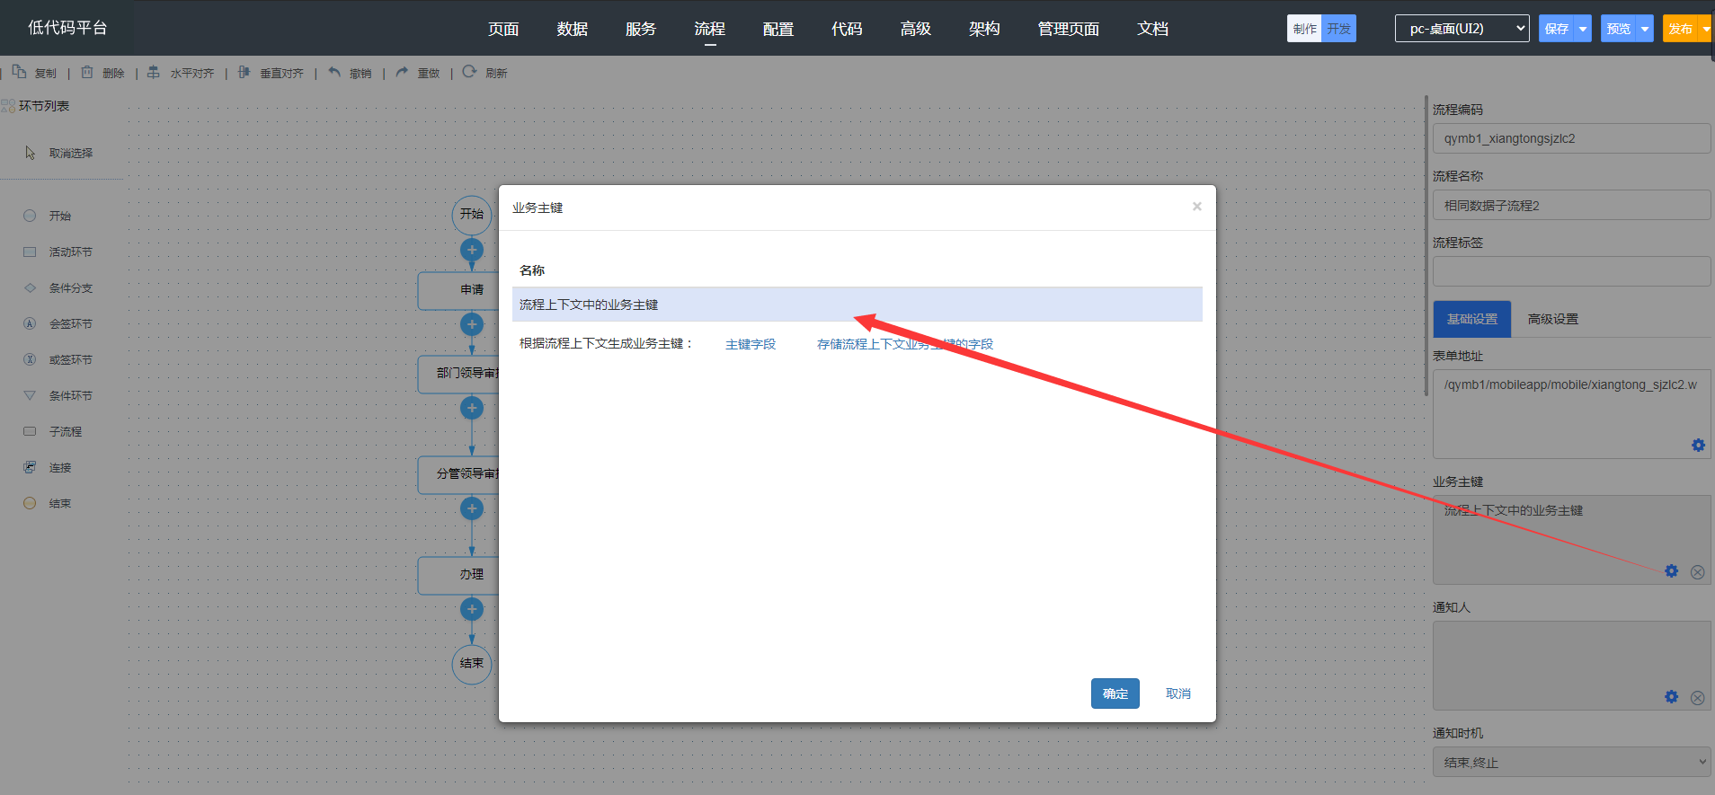Select the 流程上下文中的业务主键 row in dialog
The height and width of the screenshot is (795, 1715).
coord(856,305)
